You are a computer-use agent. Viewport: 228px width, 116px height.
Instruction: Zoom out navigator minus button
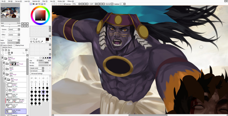[x=22, y=23]
